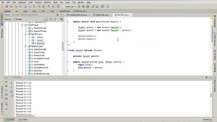Open Help question mark icon
217x122 pixels.
point(108,6)
